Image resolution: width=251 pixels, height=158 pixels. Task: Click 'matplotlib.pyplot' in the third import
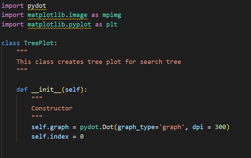[x=59, y=24]
